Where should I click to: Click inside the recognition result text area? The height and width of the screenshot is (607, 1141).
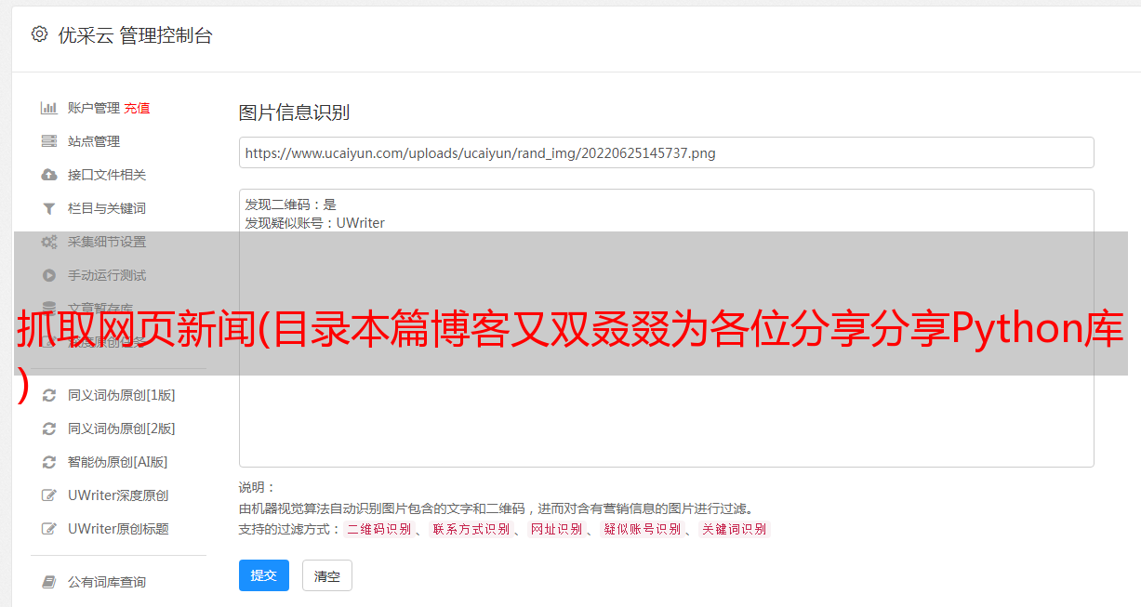pyautogui.click(x=666, y=328)
